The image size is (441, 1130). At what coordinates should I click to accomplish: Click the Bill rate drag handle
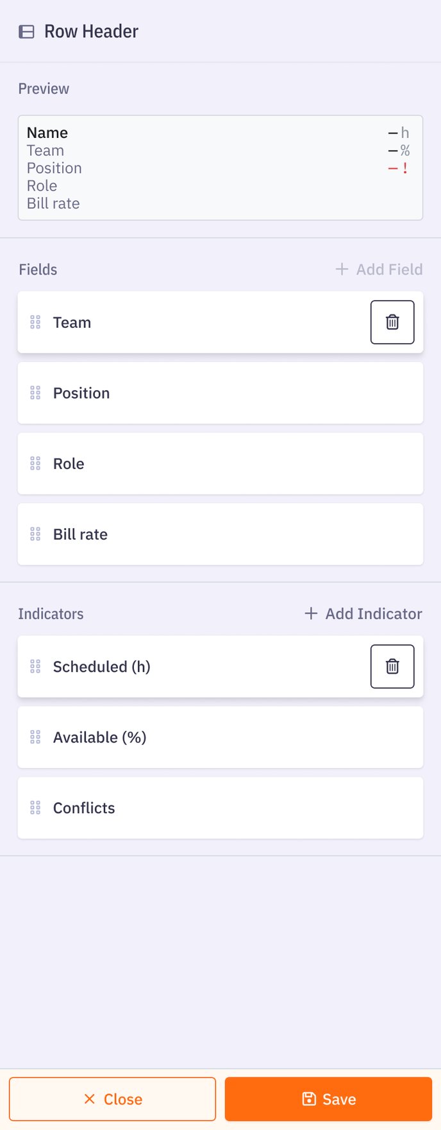point(35,534)
